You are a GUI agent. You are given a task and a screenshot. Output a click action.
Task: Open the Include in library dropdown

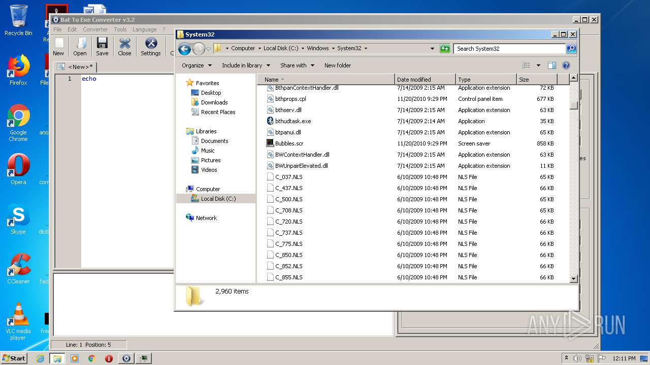246,65
